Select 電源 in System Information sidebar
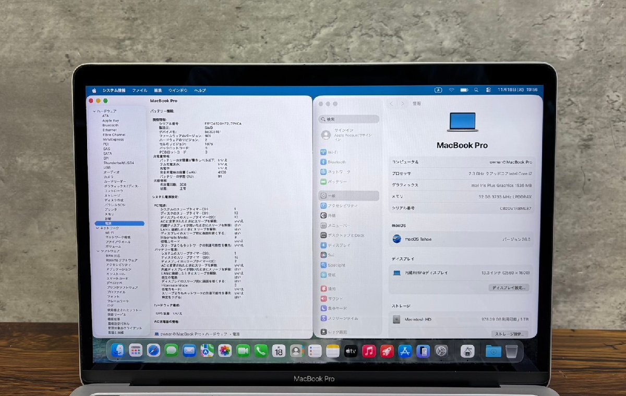 [119, 223]
